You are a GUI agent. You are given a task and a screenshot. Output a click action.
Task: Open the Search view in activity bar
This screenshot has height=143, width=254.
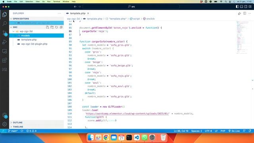click(x=4, y=24)
